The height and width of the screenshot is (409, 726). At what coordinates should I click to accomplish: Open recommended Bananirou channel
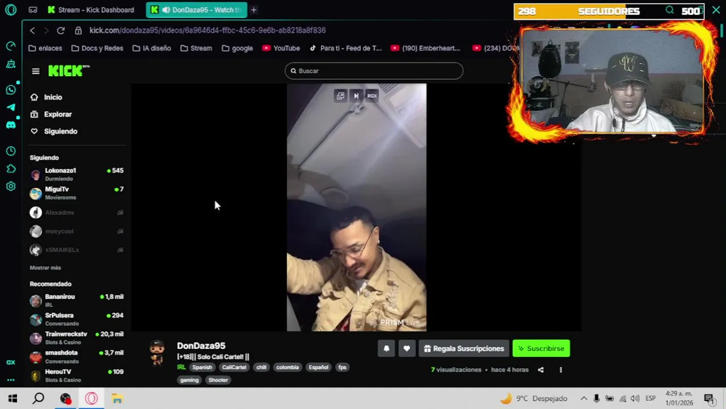[77, 301]
